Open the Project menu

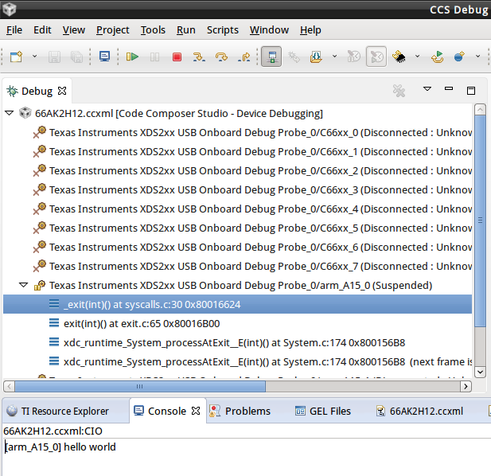point(113,30)
